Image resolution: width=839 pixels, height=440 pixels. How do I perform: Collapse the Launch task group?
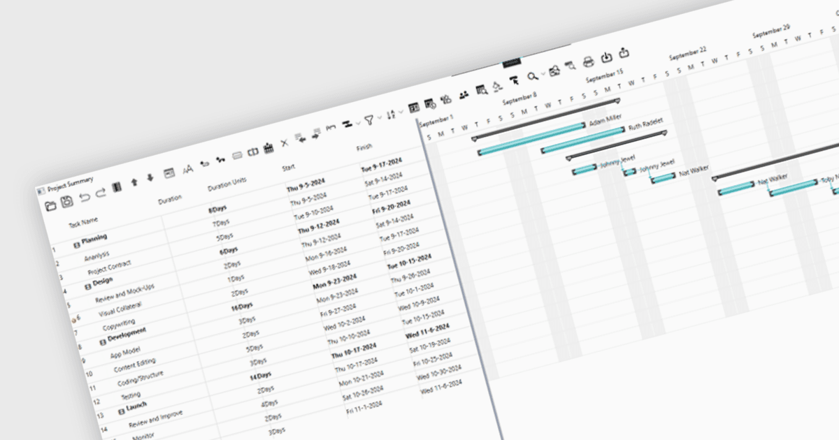point(121,411)
